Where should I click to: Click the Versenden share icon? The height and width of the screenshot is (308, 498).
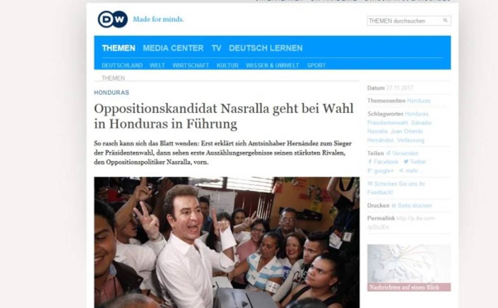pyautogui.click(x=389, y=153)
